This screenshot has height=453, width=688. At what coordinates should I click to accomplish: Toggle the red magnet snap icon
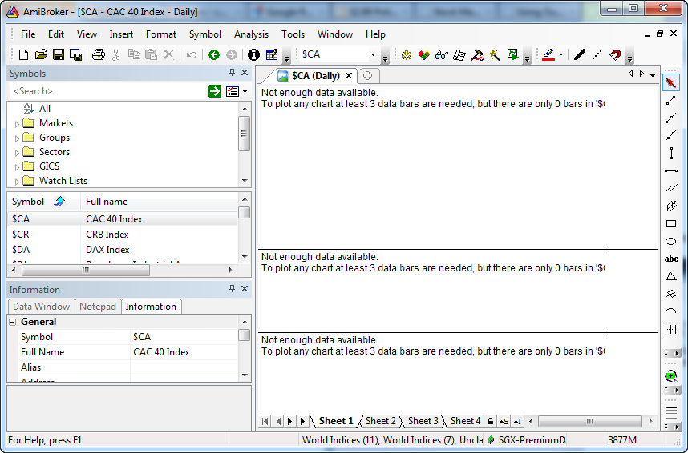615,54
